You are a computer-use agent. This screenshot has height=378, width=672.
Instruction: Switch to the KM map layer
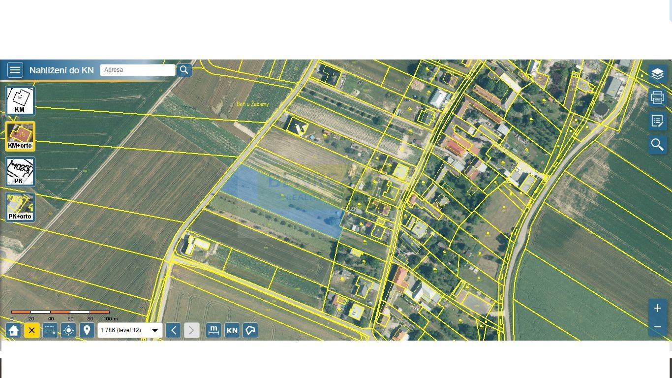pyautogui.click(x=20, y=101)
